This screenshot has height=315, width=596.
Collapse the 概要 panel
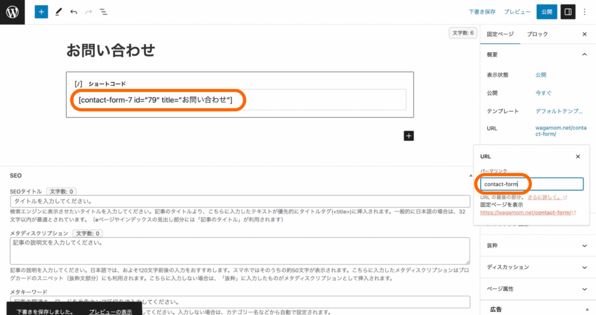[x=584, y=54]
